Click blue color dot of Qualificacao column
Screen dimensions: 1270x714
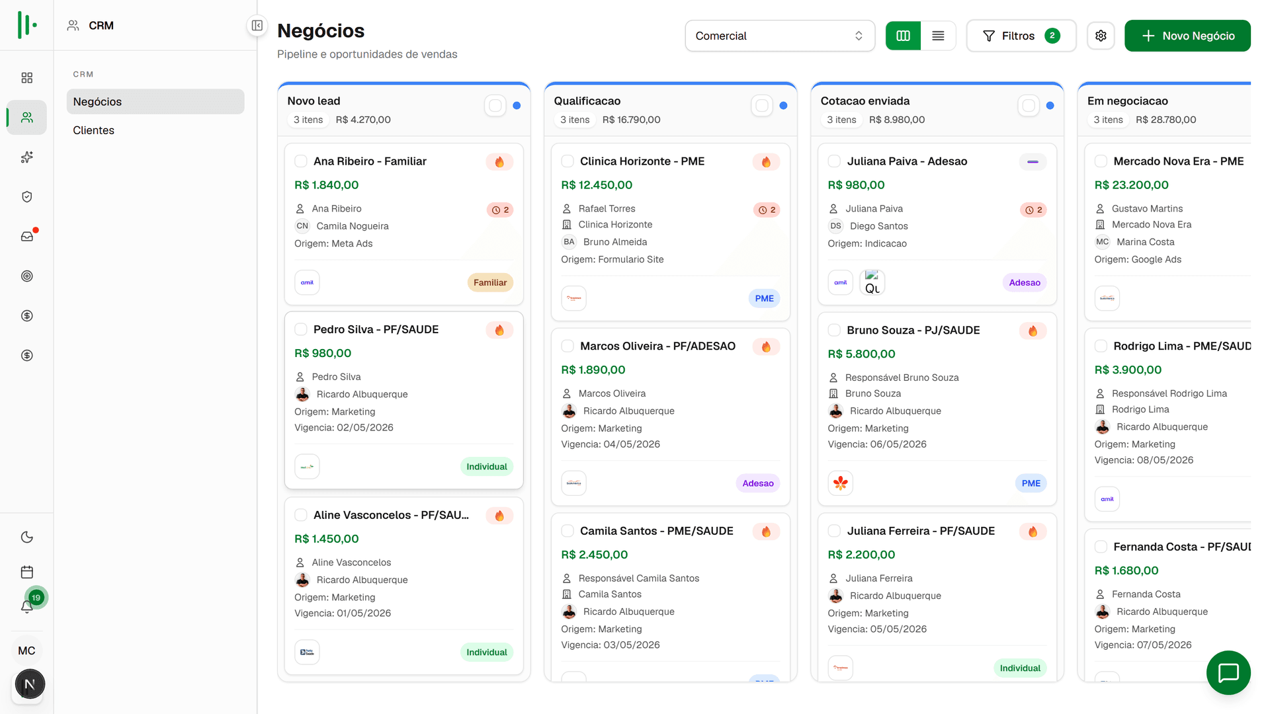783,106
